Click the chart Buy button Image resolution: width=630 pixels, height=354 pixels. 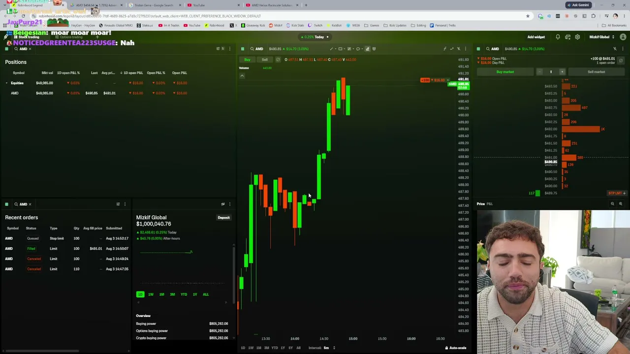click(x=247, y=59)
